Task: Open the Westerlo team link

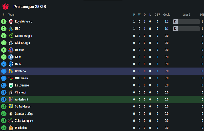Action: [20, 71]
